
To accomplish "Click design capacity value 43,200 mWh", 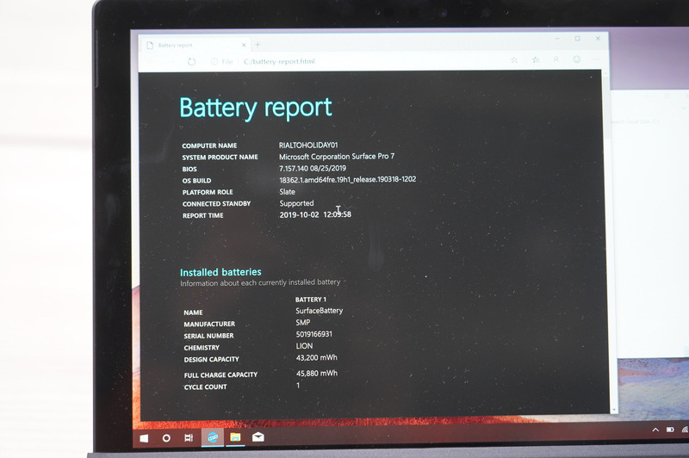I will (316, 358).
